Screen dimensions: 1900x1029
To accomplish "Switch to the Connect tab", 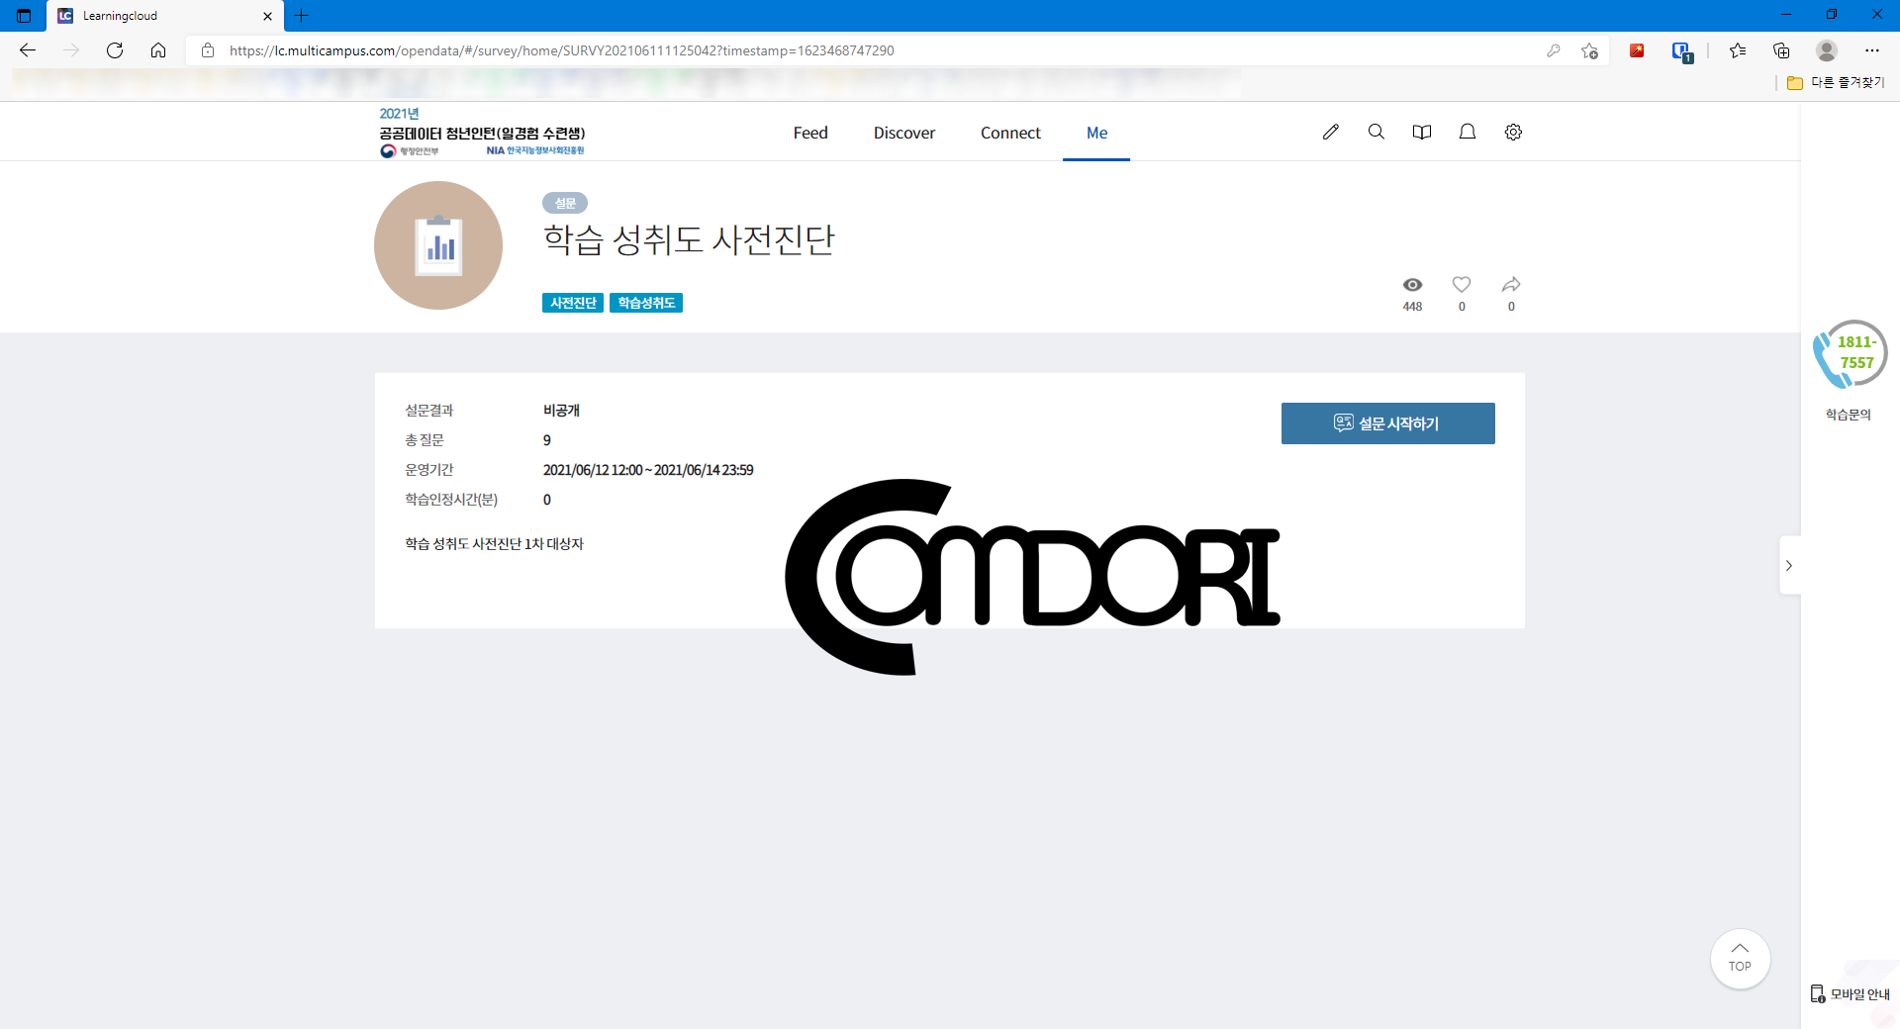I will coord(1010,133).
